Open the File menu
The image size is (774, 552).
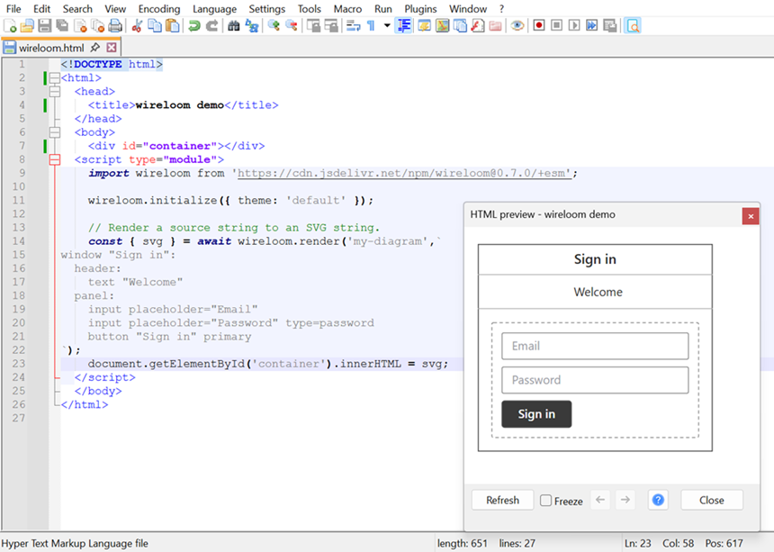click(13, 9)
